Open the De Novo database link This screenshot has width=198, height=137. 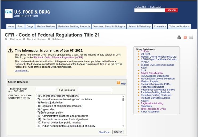click(146, 54)
